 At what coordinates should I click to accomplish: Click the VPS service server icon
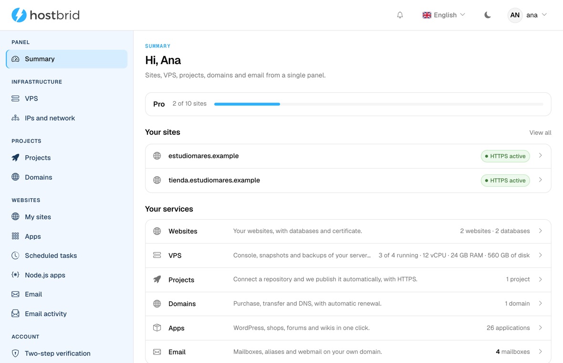click(157, 255)
